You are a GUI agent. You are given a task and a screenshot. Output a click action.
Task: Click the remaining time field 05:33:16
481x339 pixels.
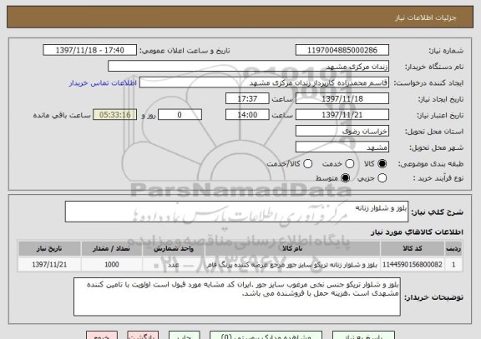(x=115, y=115)
